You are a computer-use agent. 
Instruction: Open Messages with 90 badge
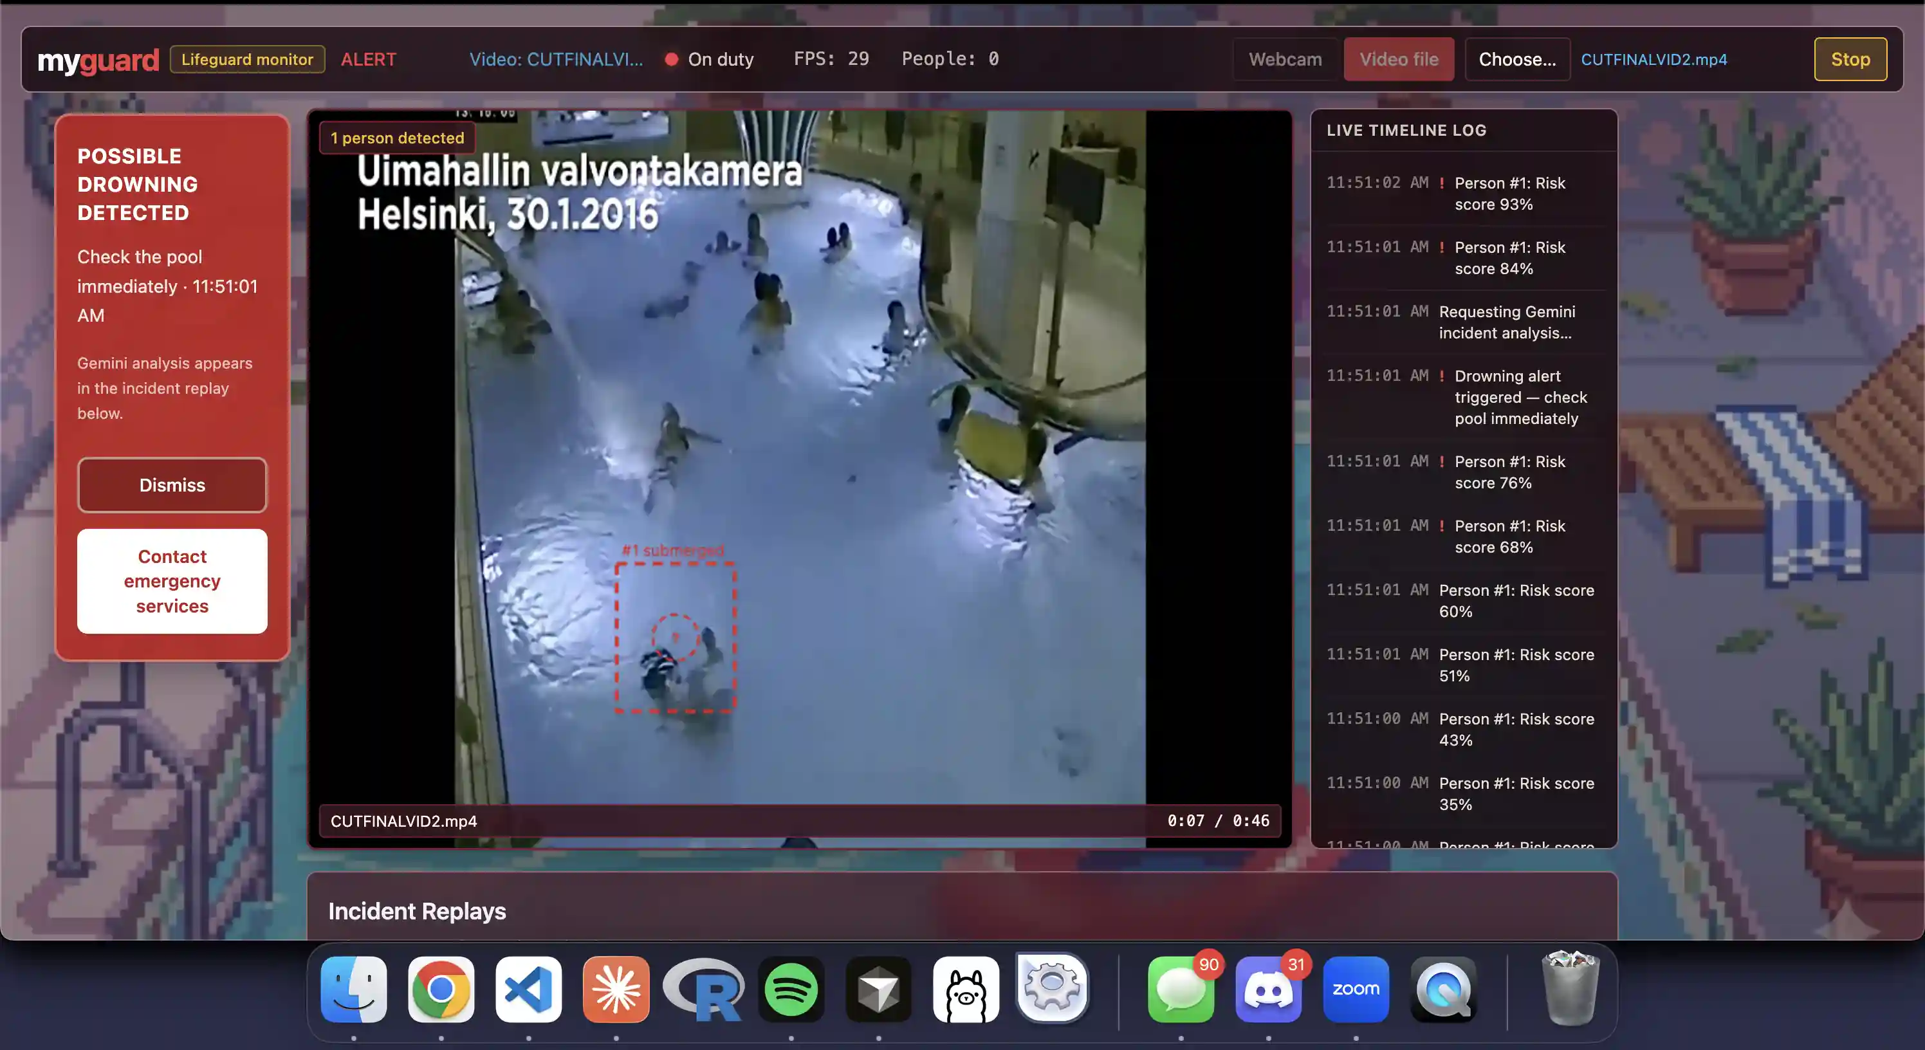pos(1181,989)
